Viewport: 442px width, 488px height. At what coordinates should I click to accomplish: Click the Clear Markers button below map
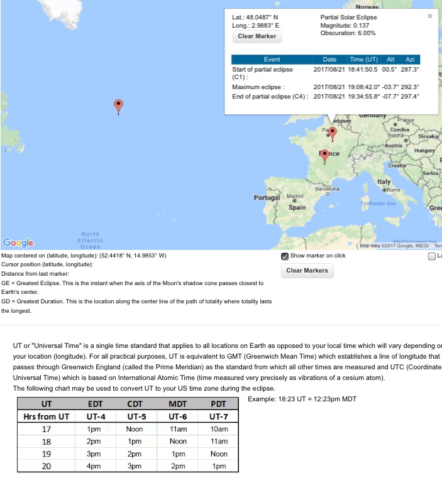(307, 271)
